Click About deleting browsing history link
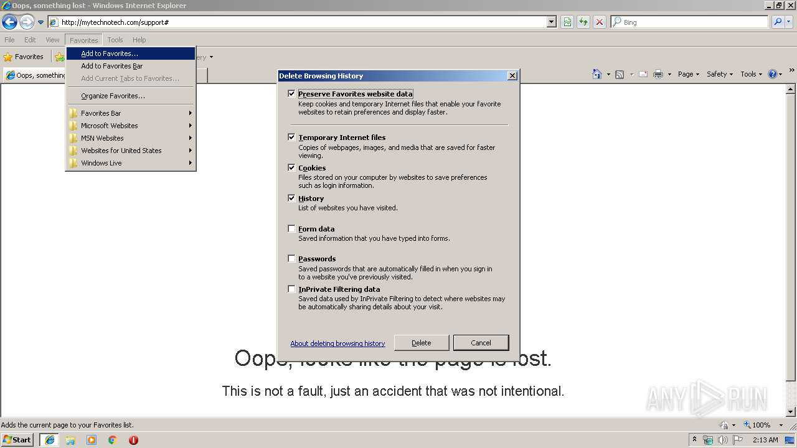797x448 pixels. click(337, 343)
